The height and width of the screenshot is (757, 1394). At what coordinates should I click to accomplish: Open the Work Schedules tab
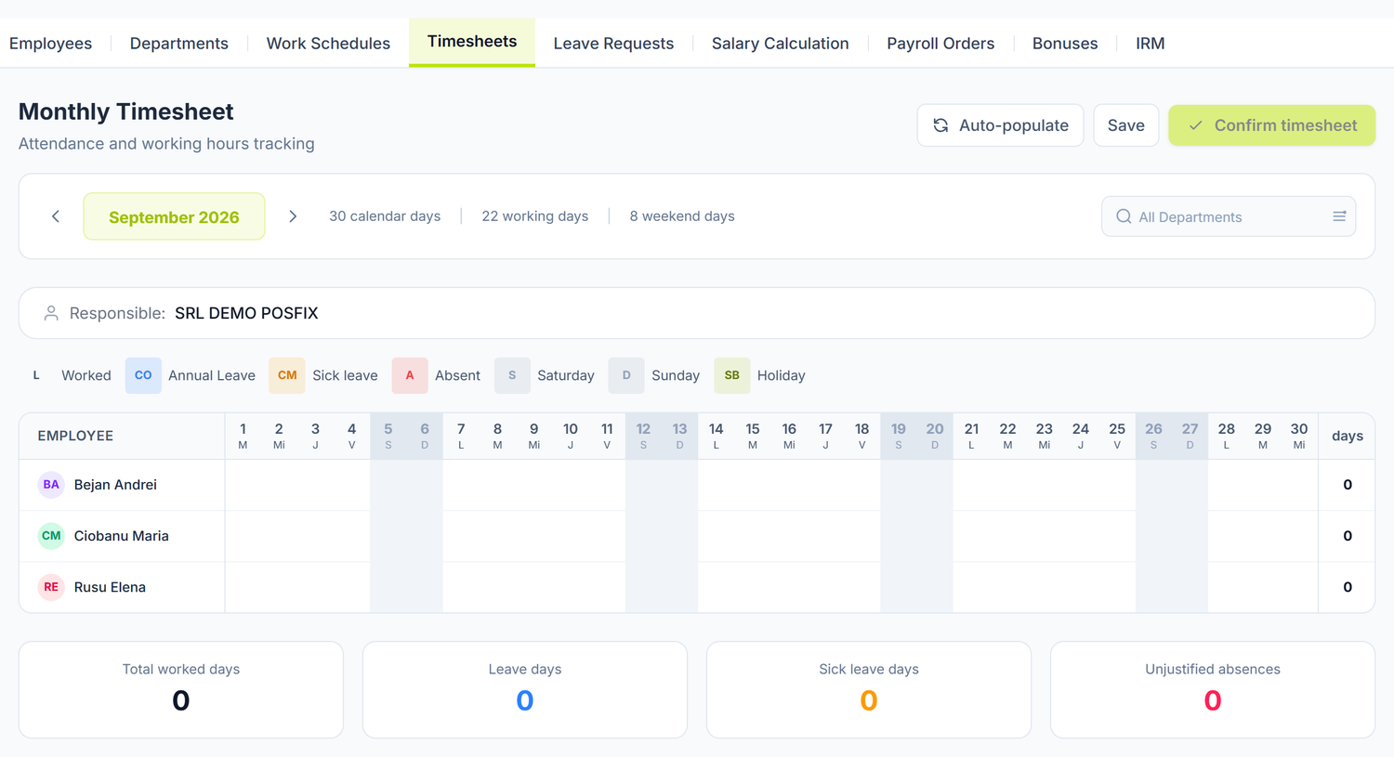point(328,44)
